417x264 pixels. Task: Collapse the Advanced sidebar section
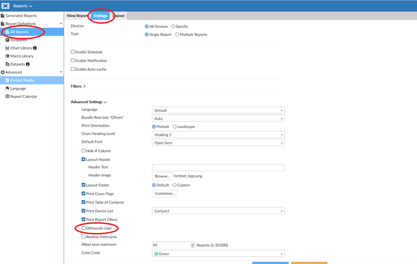tap(61, 72)
